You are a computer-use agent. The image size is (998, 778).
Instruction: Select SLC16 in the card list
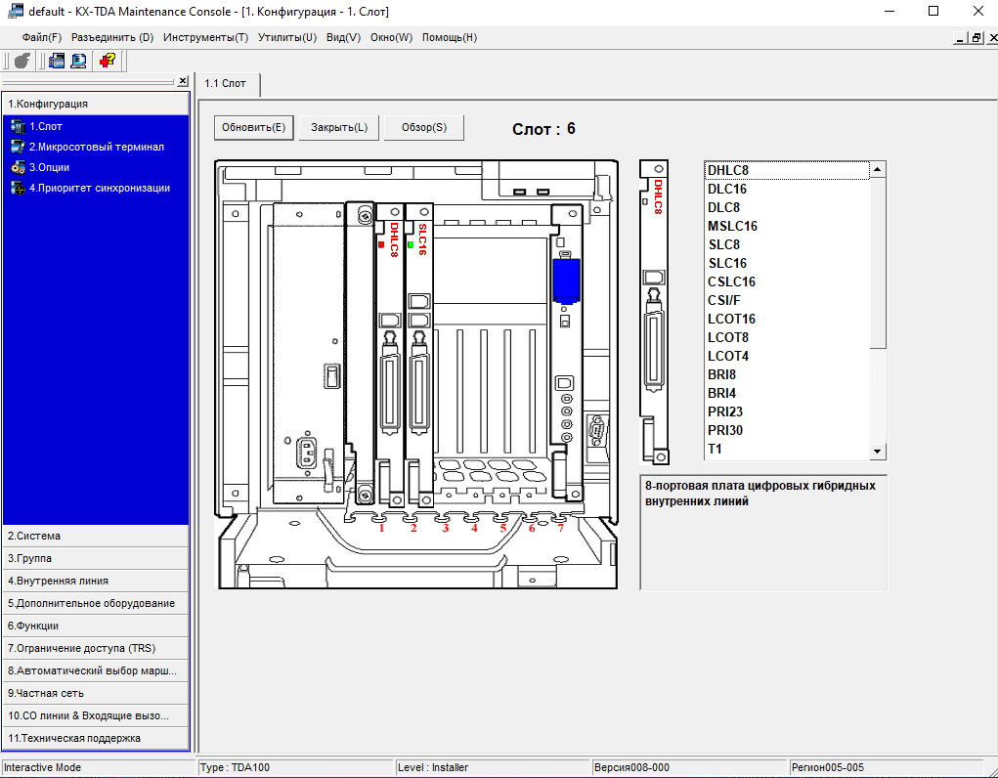[x=787, y=263]
